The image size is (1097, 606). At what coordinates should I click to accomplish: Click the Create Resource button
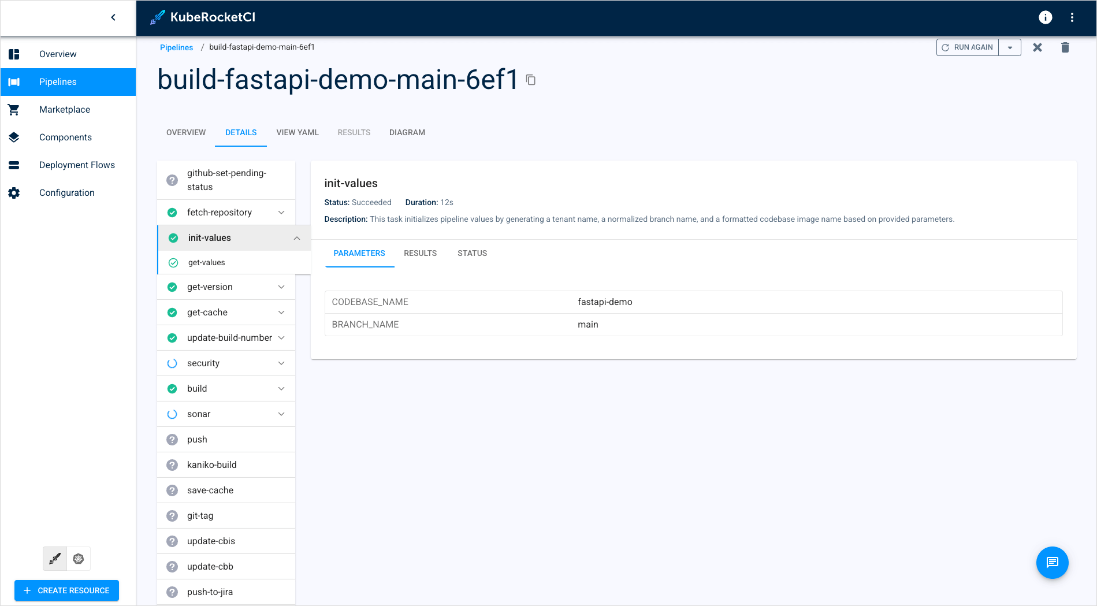(66, 590)
